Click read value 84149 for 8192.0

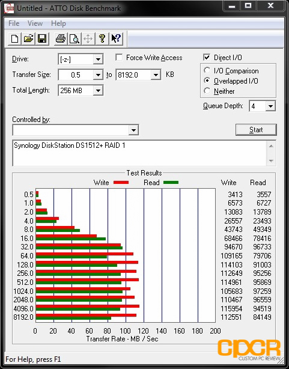pos(262,317)
